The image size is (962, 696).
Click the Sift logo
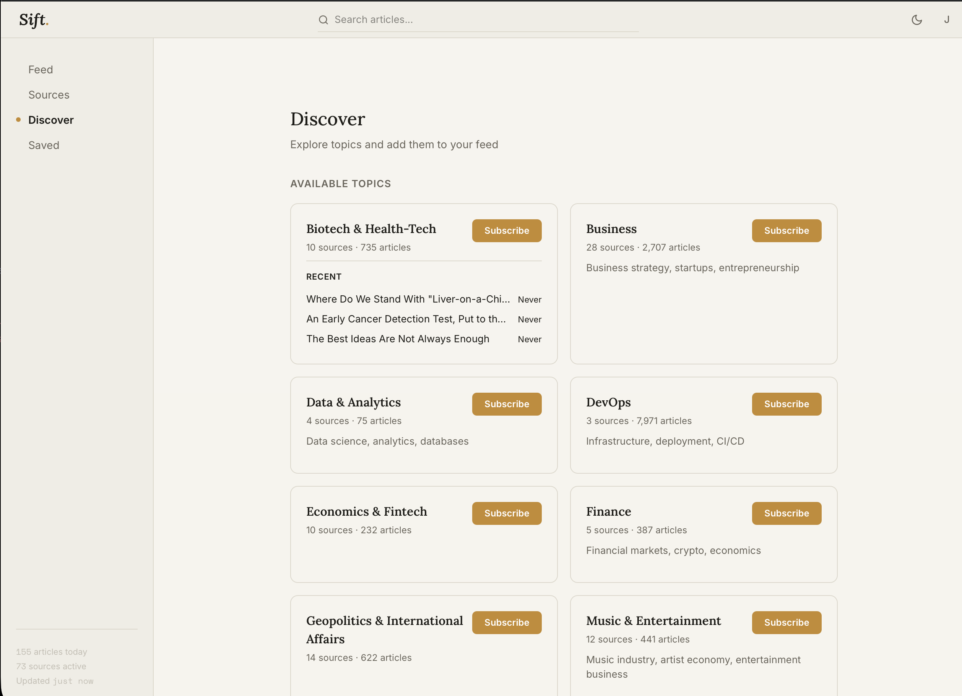click(33, 19)
